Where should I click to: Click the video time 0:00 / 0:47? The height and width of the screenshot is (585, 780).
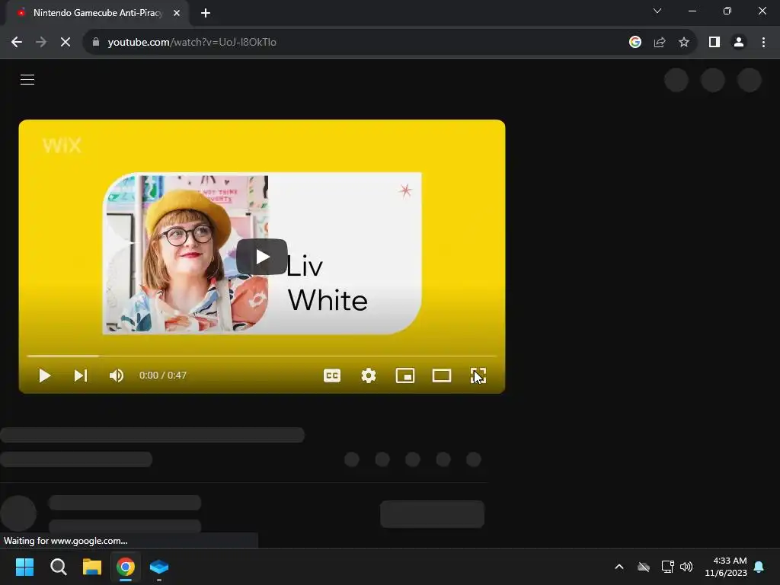[163, 376]
